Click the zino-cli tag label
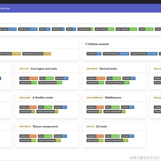Screen dimensions: 161x161 pos(90,126)
